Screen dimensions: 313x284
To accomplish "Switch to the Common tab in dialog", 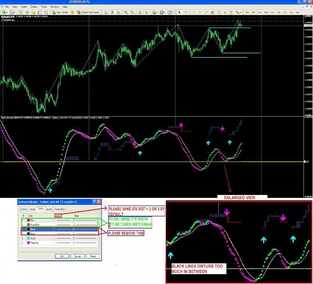I will 24,209.
